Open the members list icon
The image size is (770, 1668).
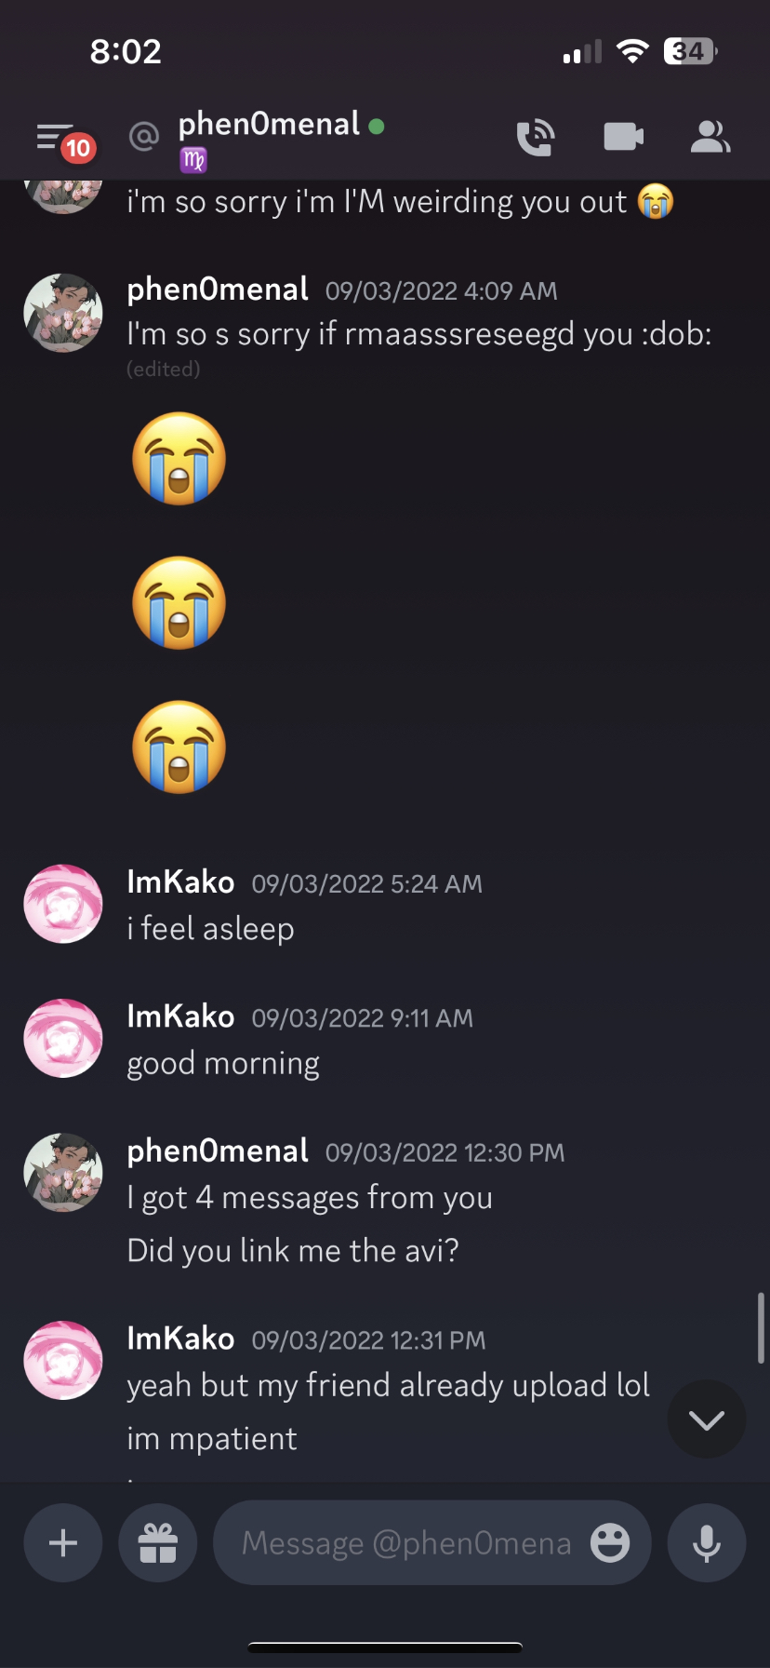[x=710, y=138]
